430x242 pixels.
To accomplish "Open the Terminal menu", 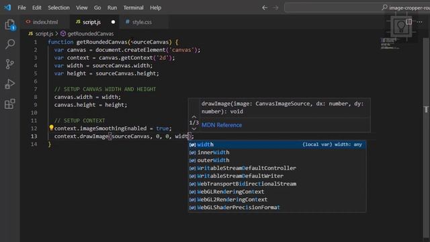I will pos(133,7).
